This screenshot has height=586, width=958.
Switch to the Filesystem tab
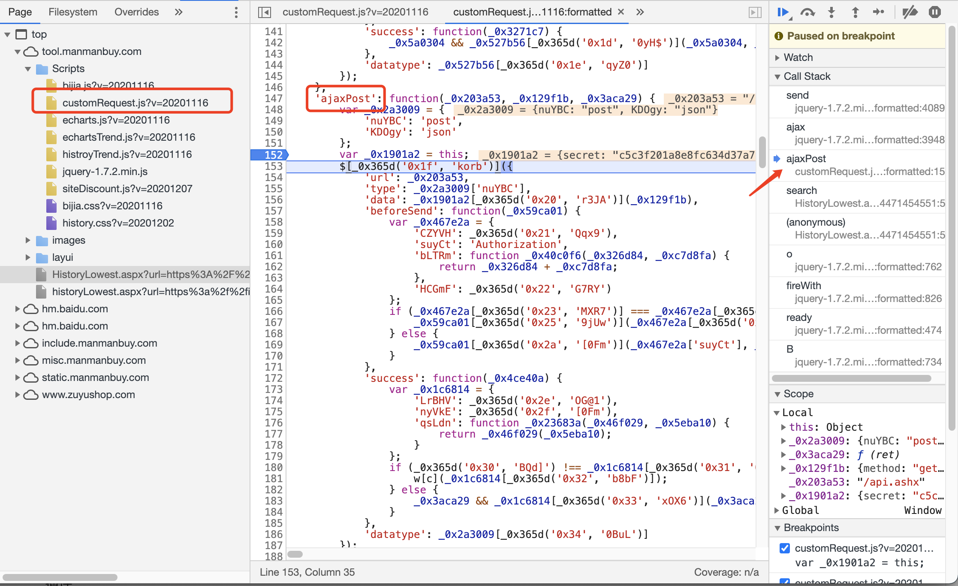pos(73,12)
